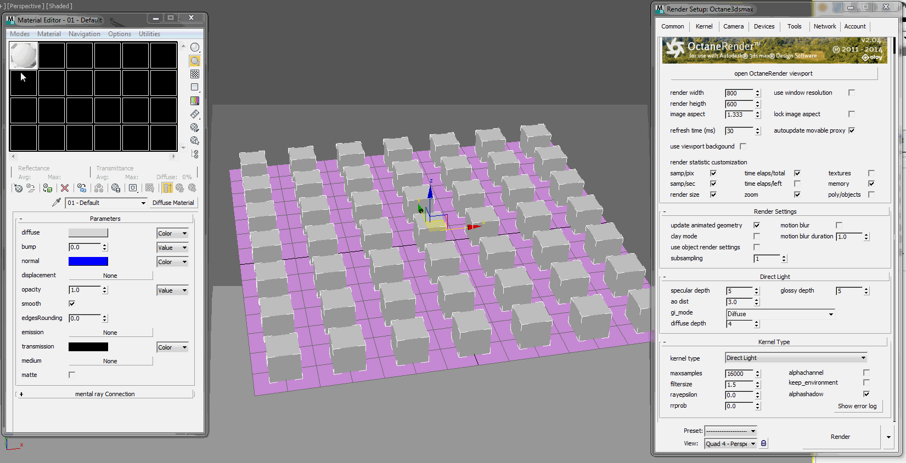Click render width input field
The width and height of the screenshot is (906, 463).
pyautogui.click(x=739, y=93)
